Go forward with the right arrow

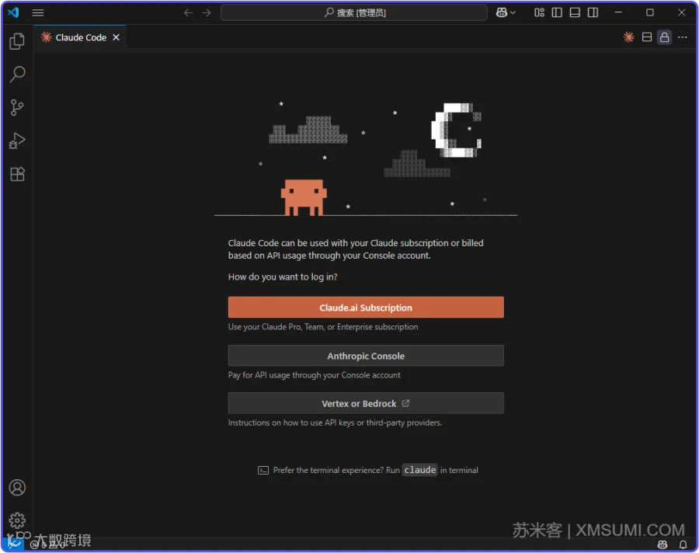207,12
